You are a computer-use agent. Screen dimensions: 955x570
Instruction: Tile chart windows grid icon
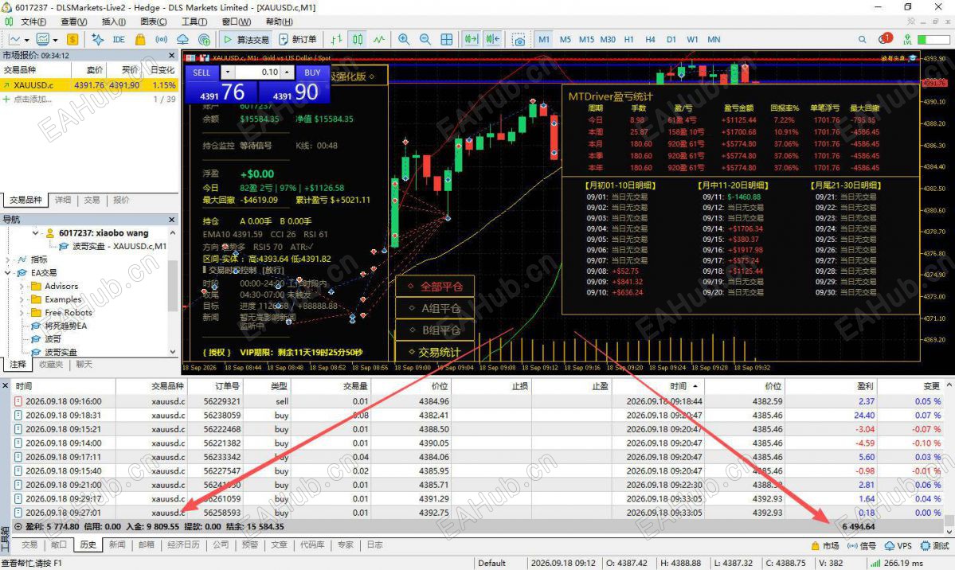(447, 40)
